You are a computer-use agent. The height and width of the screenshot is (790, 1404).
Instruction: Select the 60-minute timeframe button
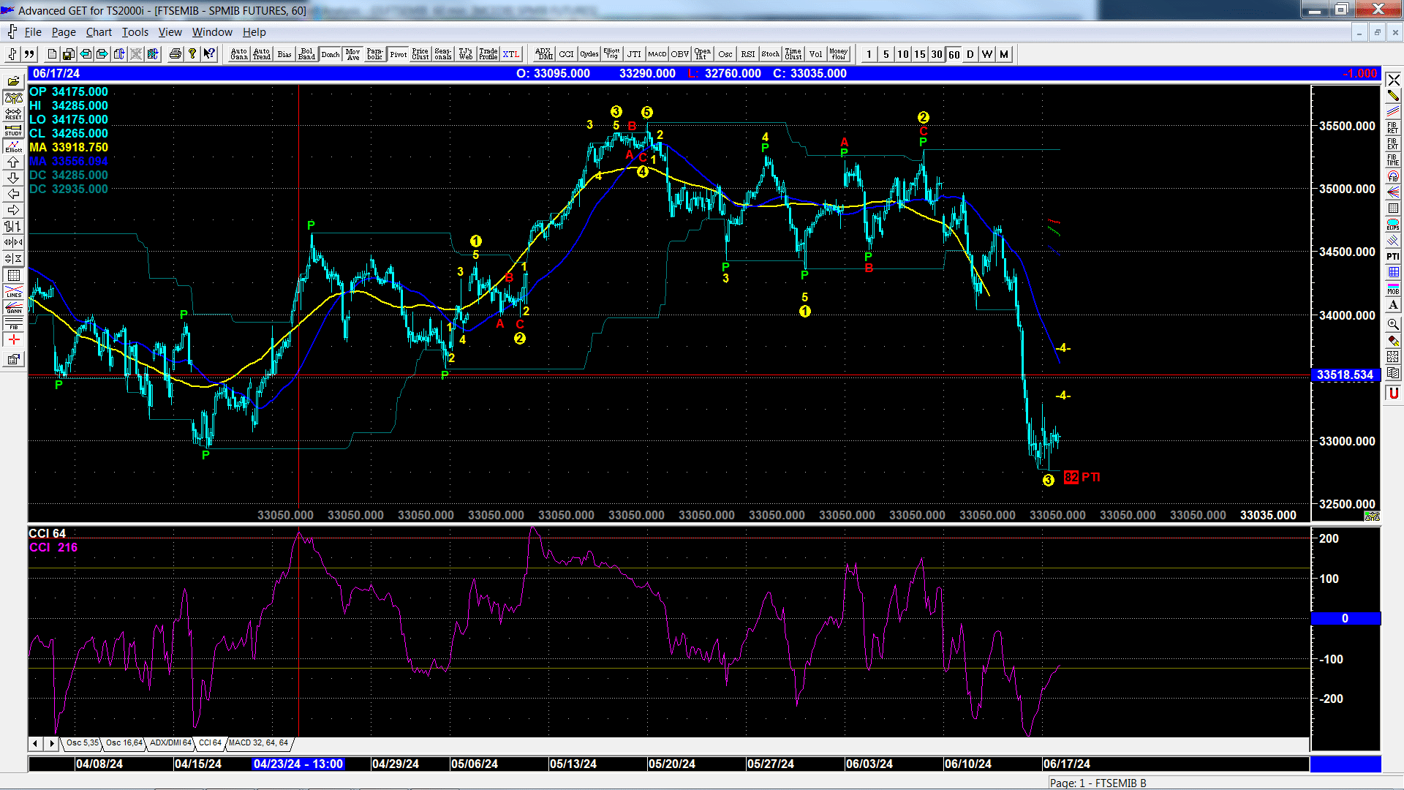954,54
